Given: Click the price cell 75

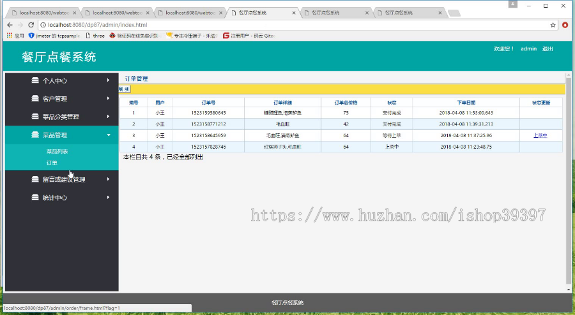Looking at the screenshot, I should coord(346,113).
